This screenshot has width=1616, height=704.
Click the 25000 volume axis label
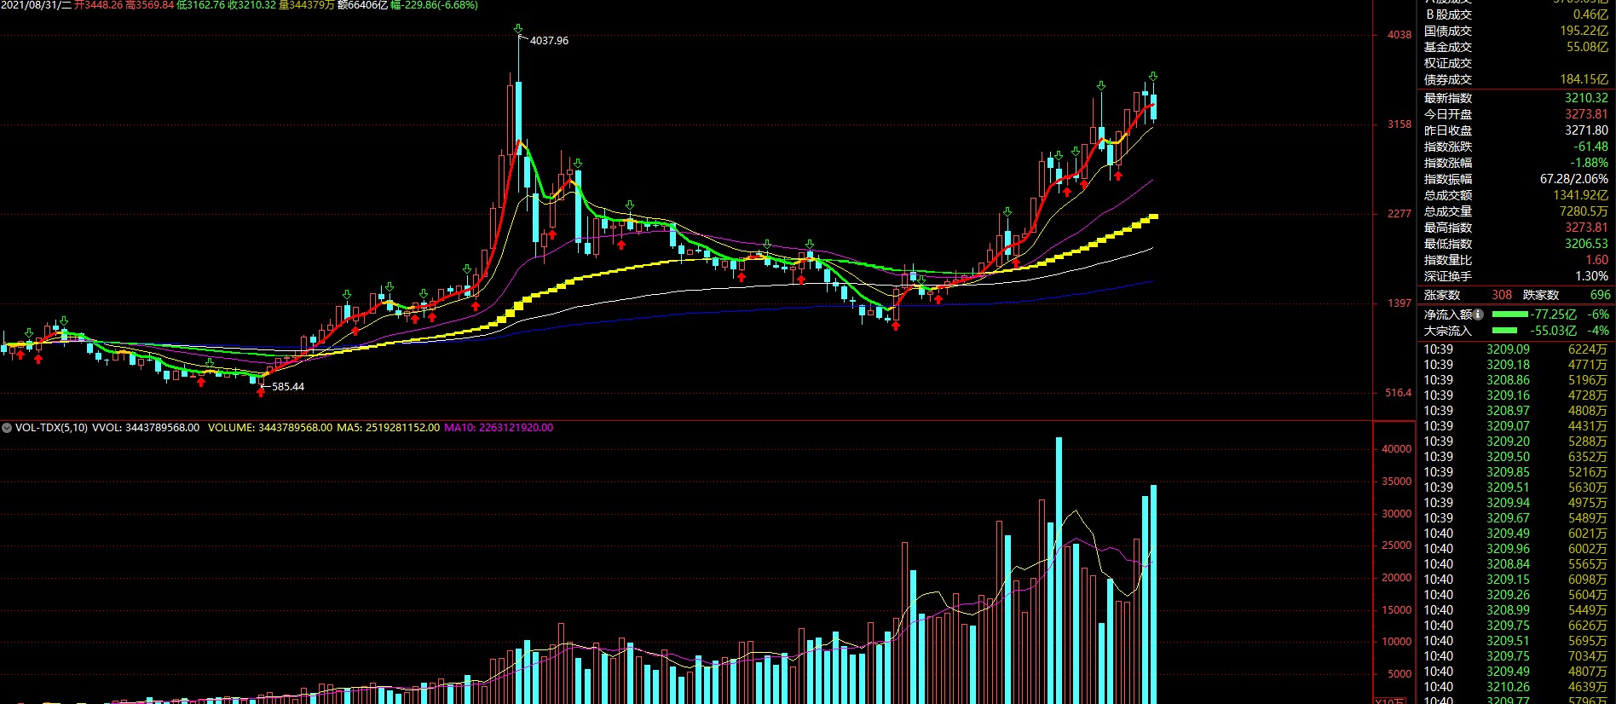coord(1396,545)
